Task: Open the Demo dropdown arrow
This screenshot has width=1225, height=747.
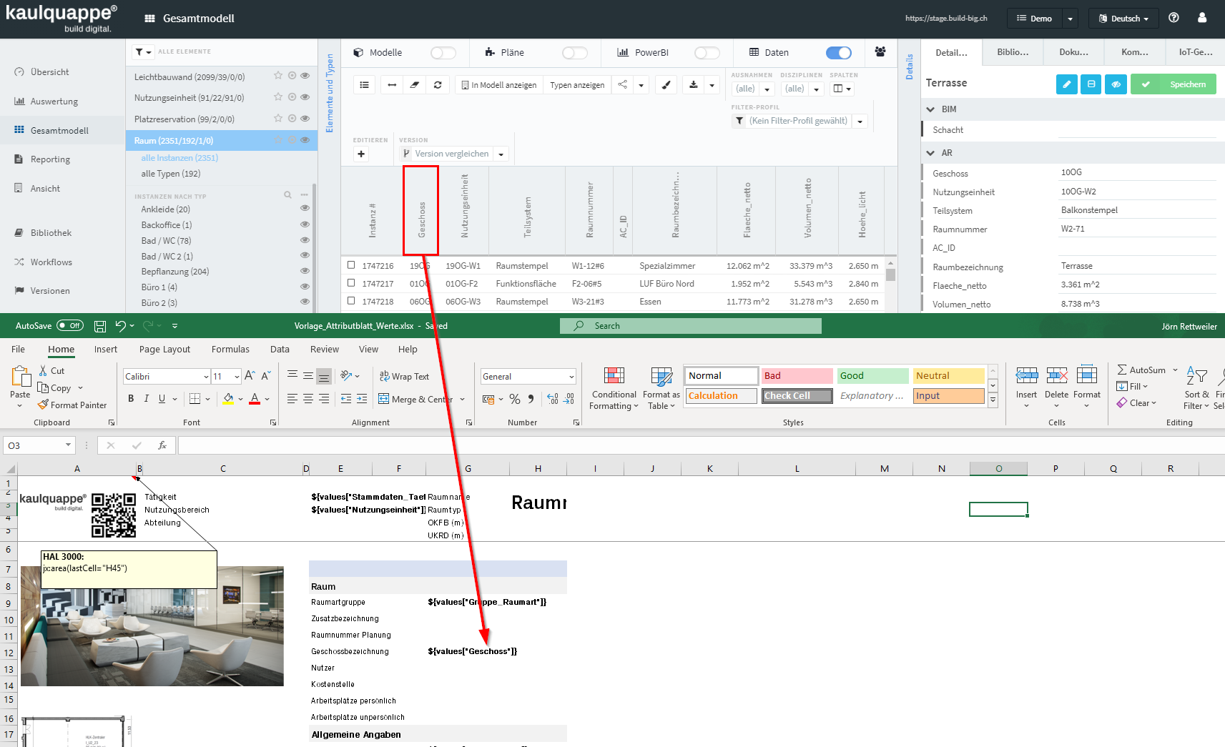Action: click(x=1070, y=19)
